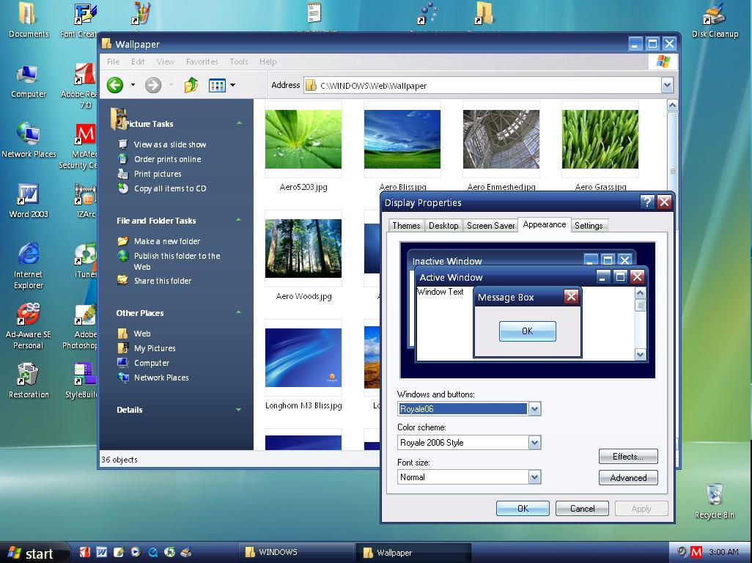Image resolution: width=752 pixels, height=563 pixels.
Task: Open the Views toolbar button
Action: [221, 85]
